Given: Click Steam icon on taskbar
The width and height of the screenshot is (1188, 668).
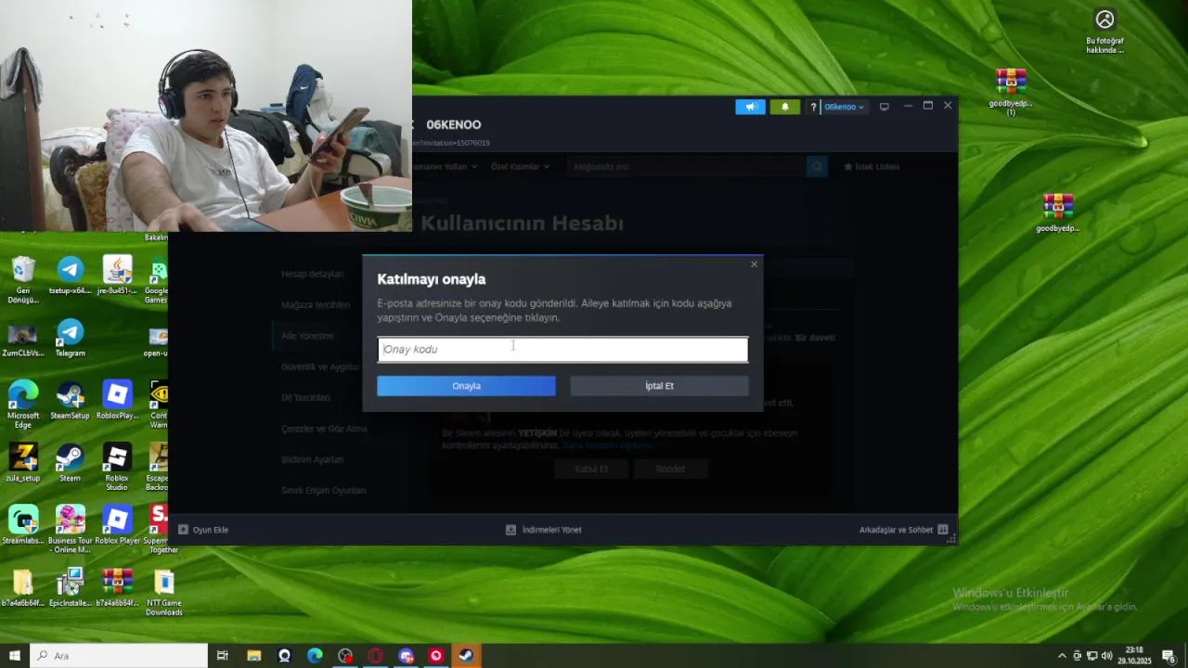Looking at the screenshot, I should (x=466, y=656).
